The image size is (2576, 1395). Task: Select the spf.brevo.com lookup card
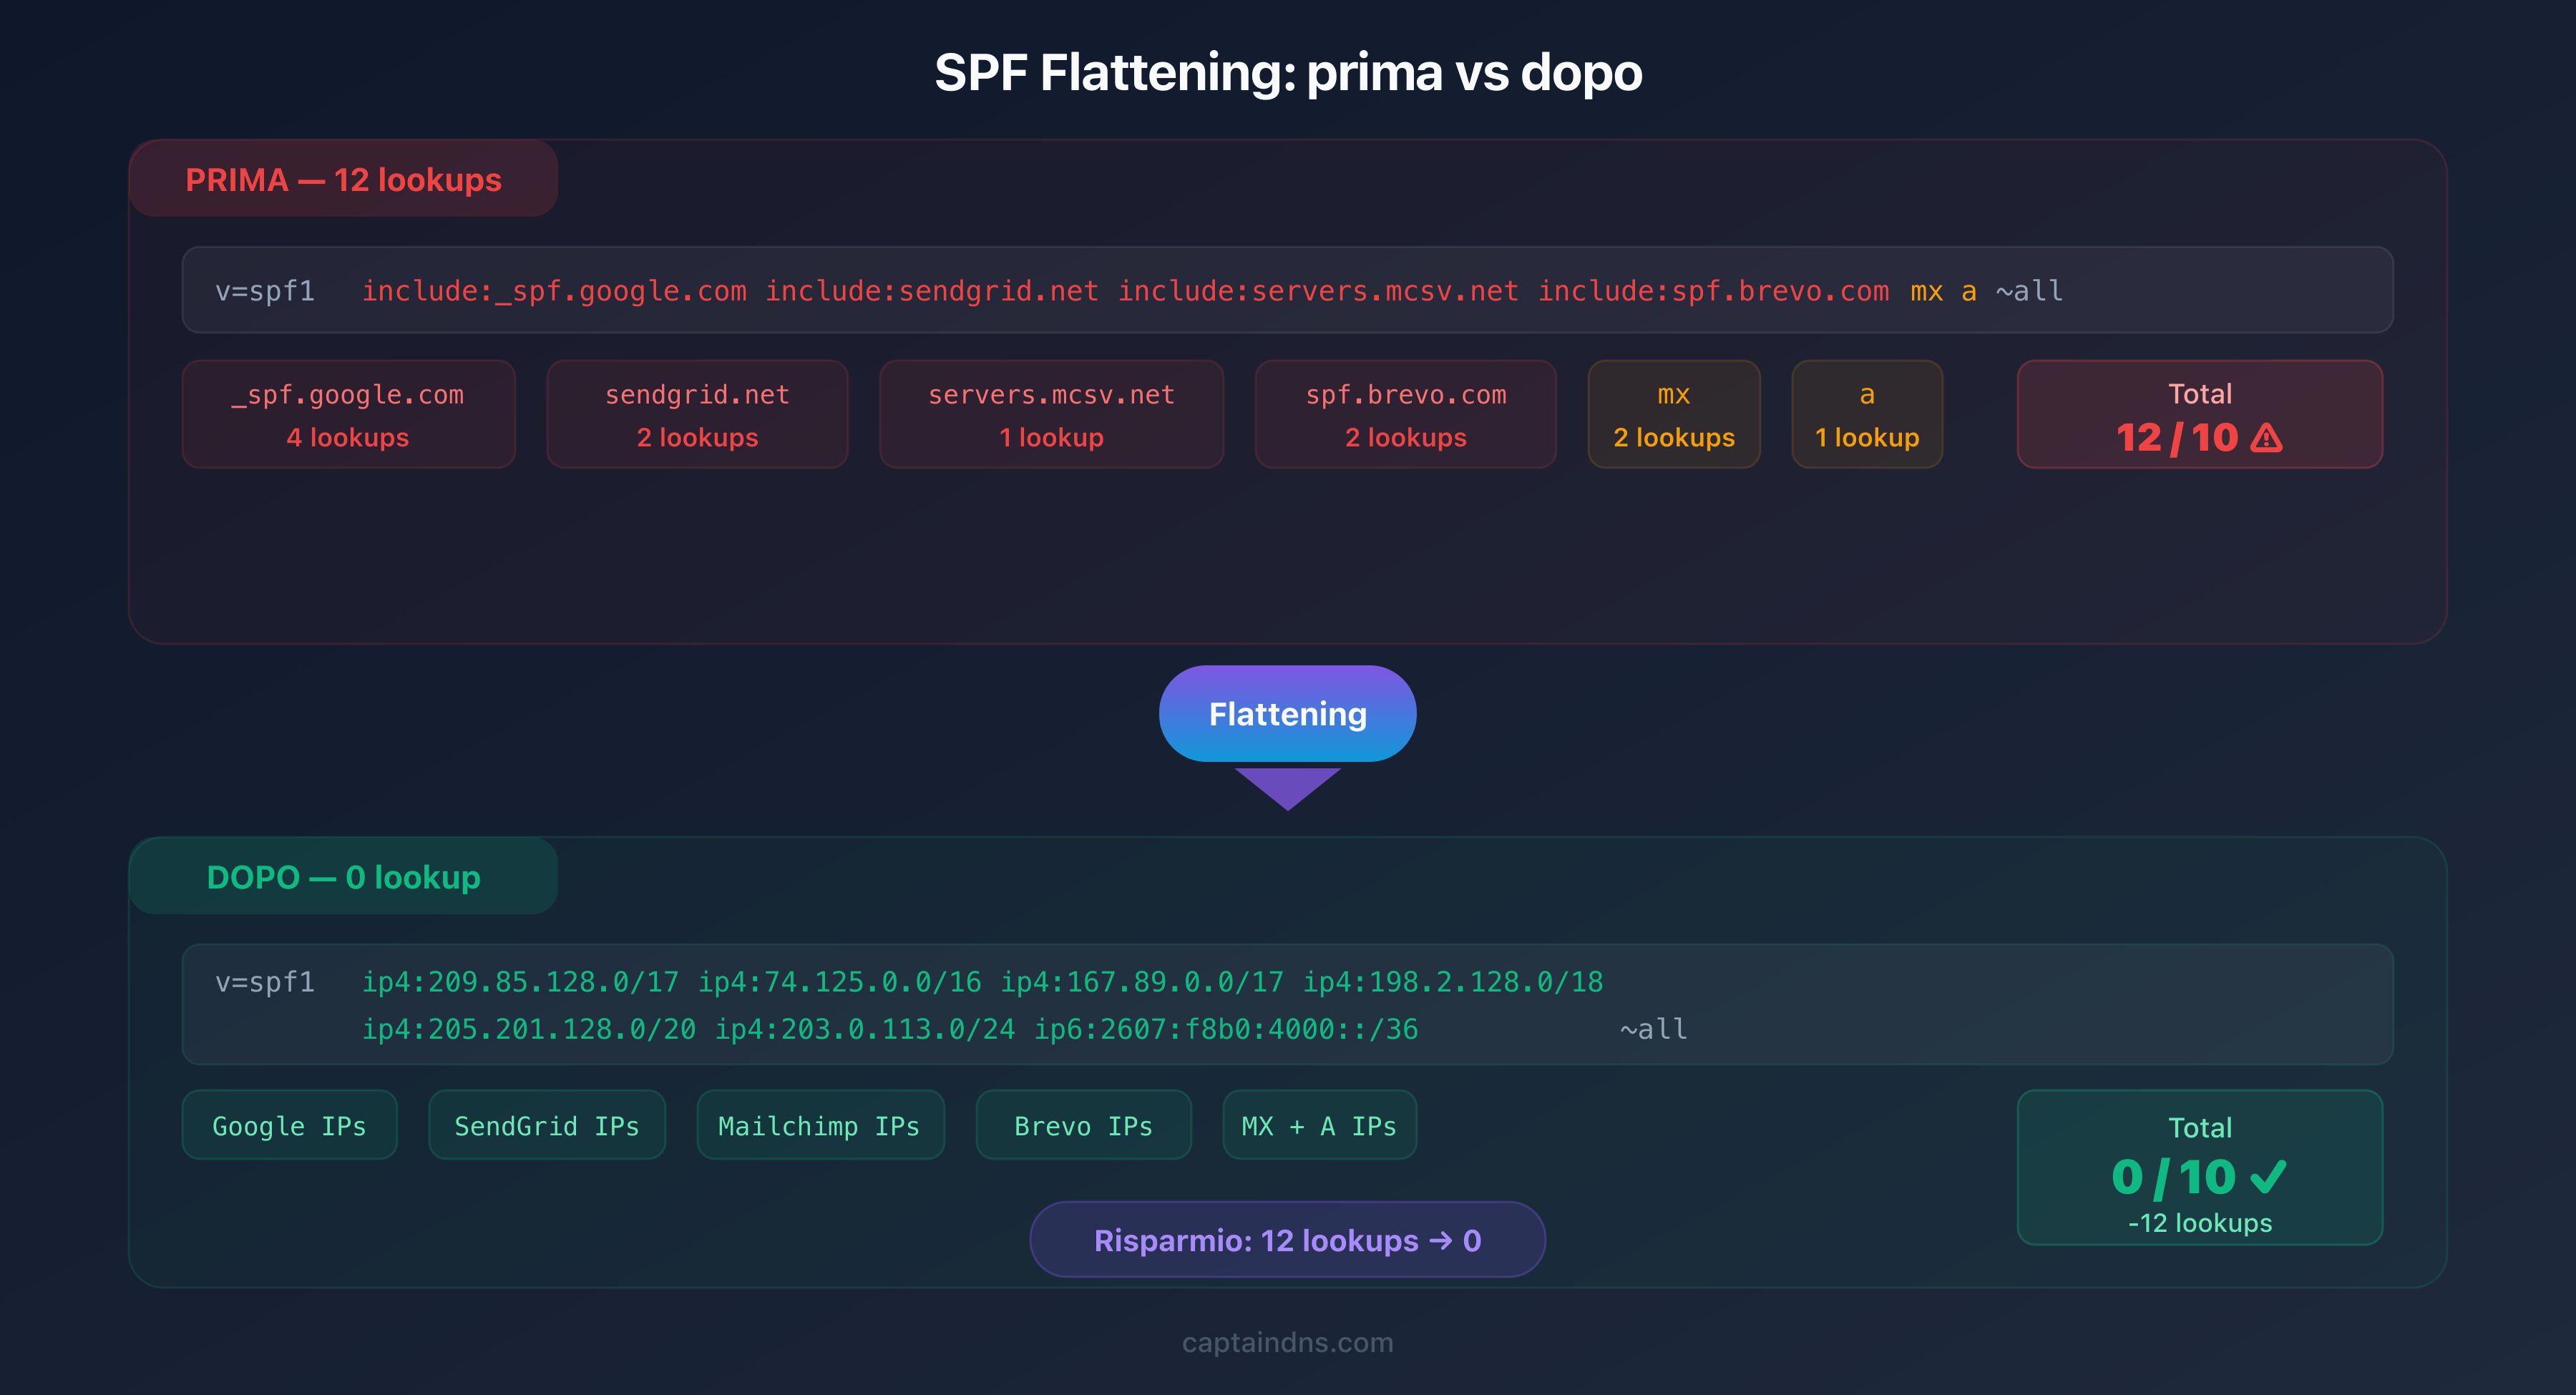1405,414
